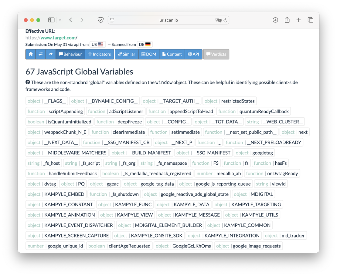Image resolution: width=337 pixels, height=276 pixels.
Task: Click the back navigation arrow
Action: 70,20
